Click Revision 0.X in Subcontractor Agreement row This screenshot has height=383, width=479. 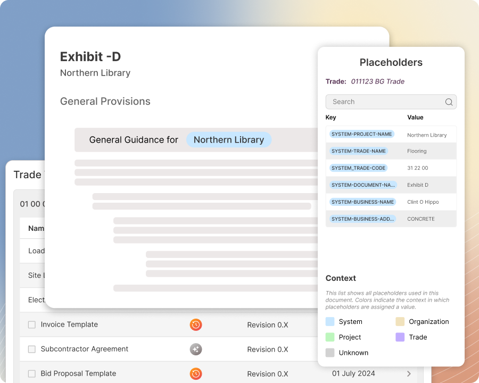(x=268, y=349)
